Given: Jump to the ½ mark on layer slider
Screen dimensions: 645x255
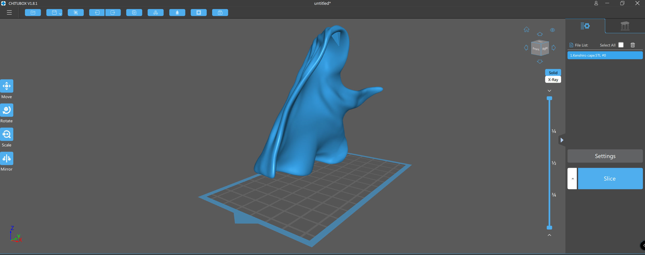Looking at the screenshot, I should click(554, 163).
